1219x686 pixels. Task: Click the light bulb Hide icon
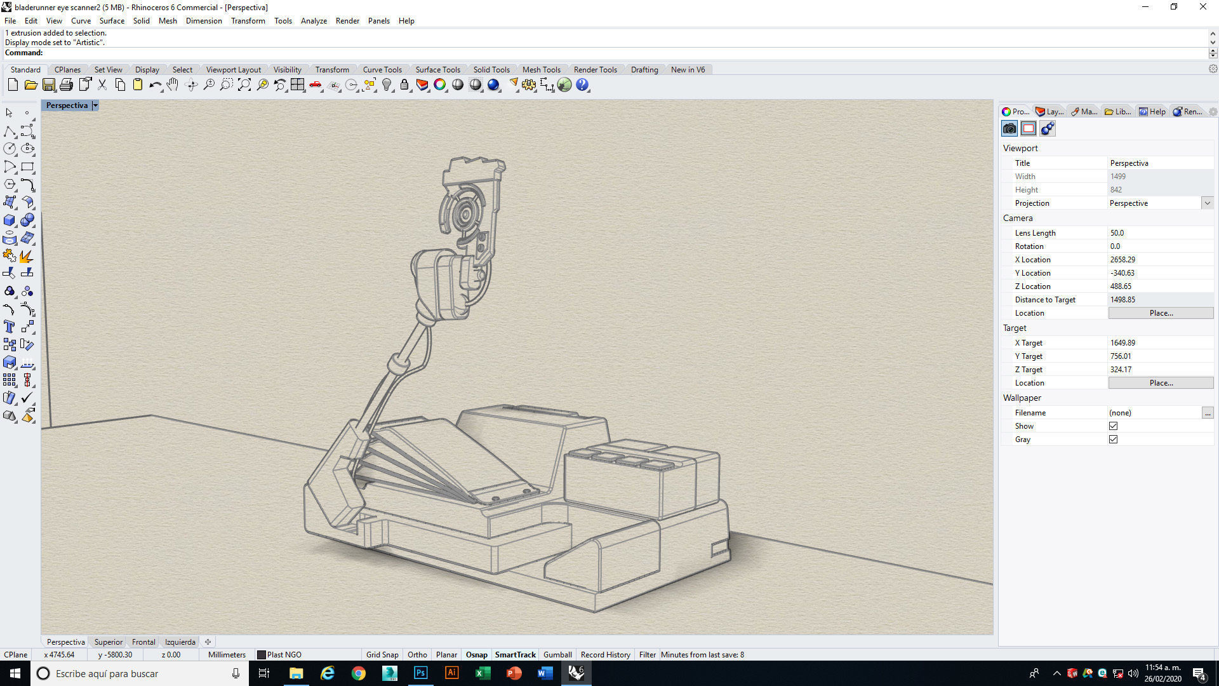(x=387, y=84)
